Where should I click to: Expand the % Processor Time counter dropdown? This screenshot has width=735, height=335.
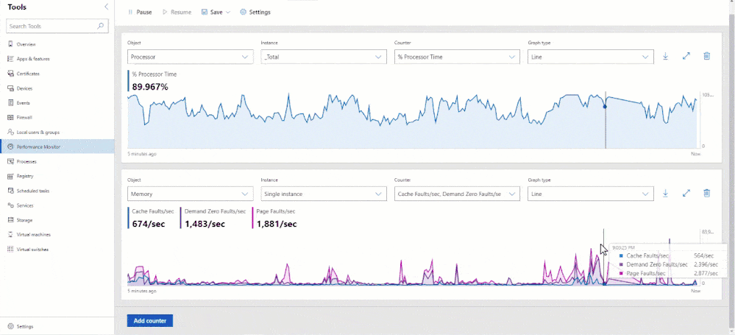point(457,57)
